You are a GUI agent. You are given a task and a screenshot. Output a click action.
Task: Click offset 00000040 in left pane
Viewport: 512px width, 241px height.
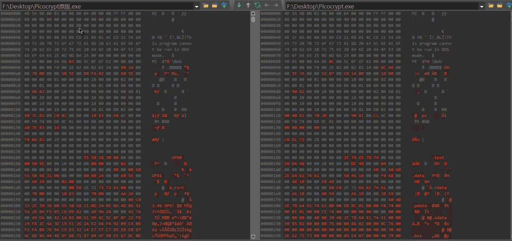[x=11, y=38]
